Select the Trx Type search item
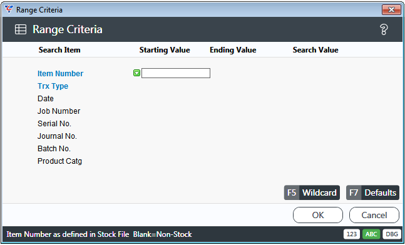405x245 pixels. pos(53,86)
